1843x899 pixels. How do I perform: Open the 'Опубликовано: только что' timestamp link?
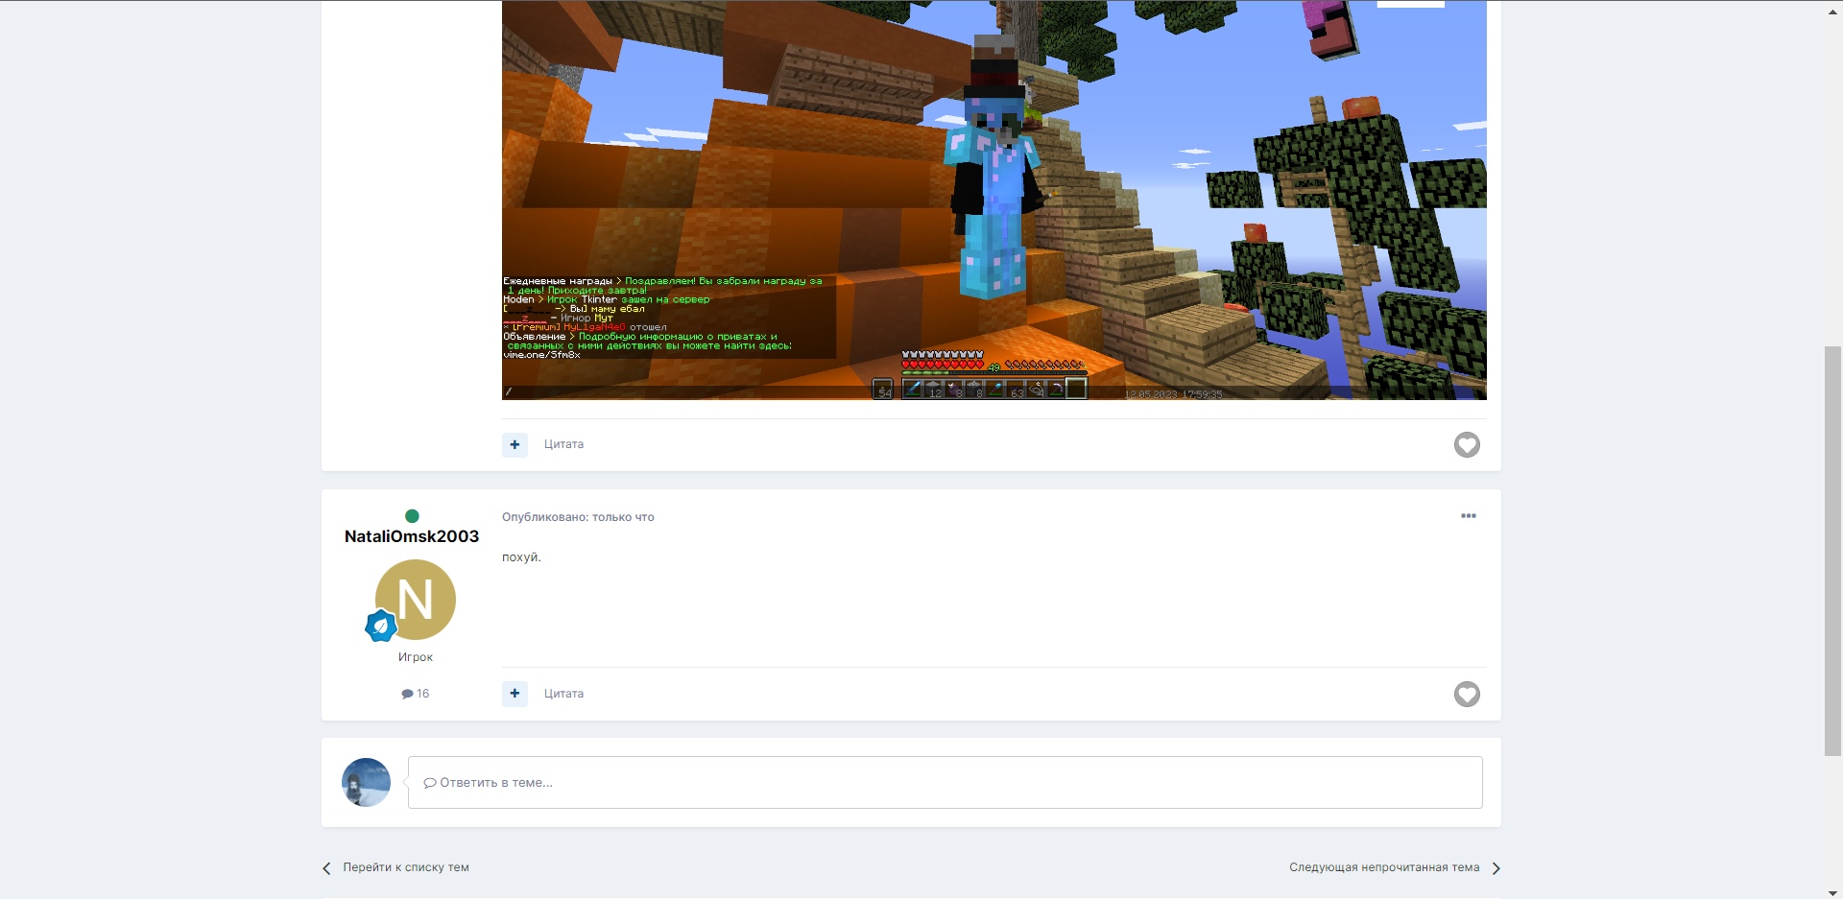578,517
